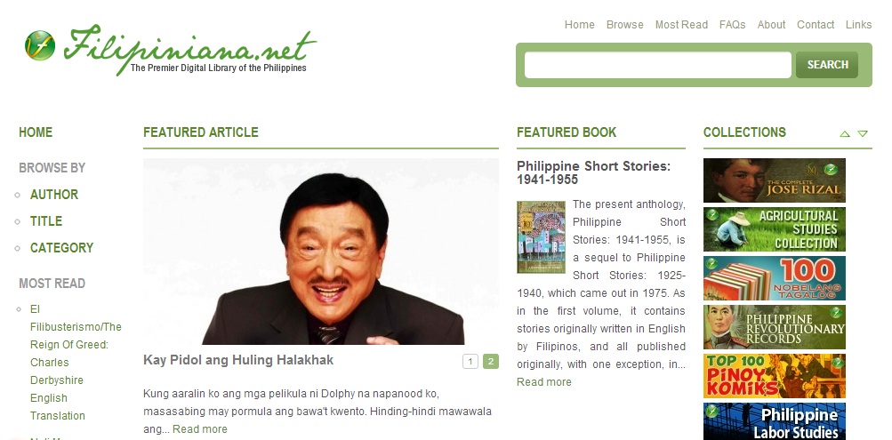Open the Philippine Labor Studies banner
Viewport: 892px width, 440px height.
pyautogui.click(x=775, y=421)
